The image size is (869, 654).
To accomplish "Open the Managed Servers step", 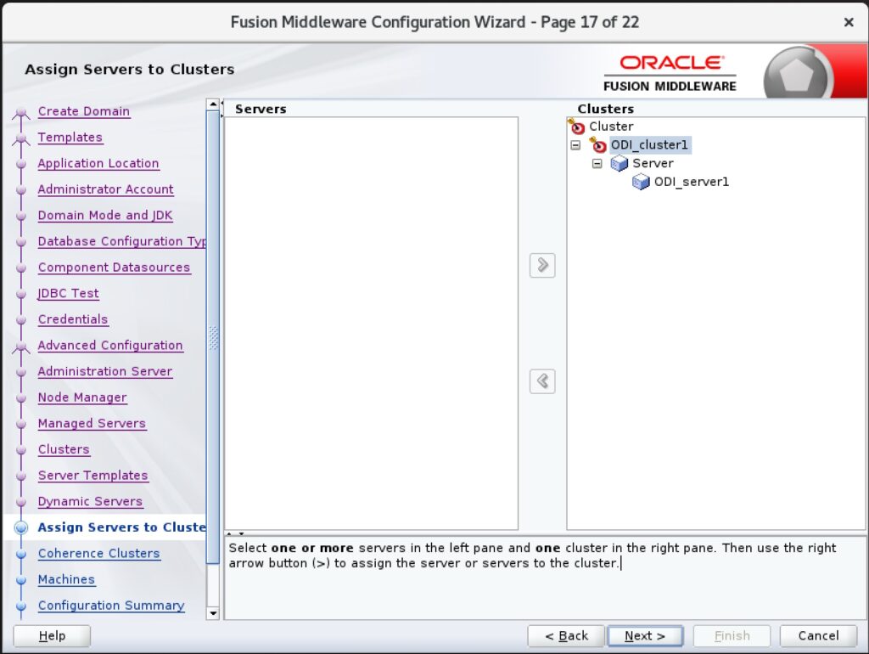I will pyautogui.click(x=92, y=424).
